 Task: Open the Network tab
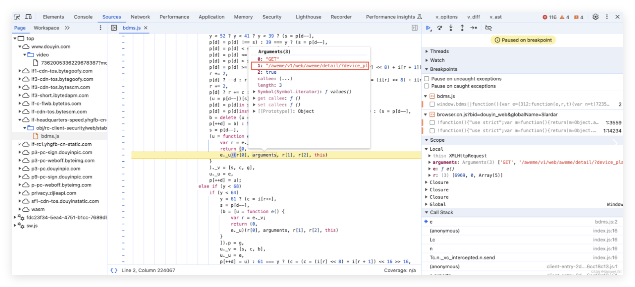[140, 17]
